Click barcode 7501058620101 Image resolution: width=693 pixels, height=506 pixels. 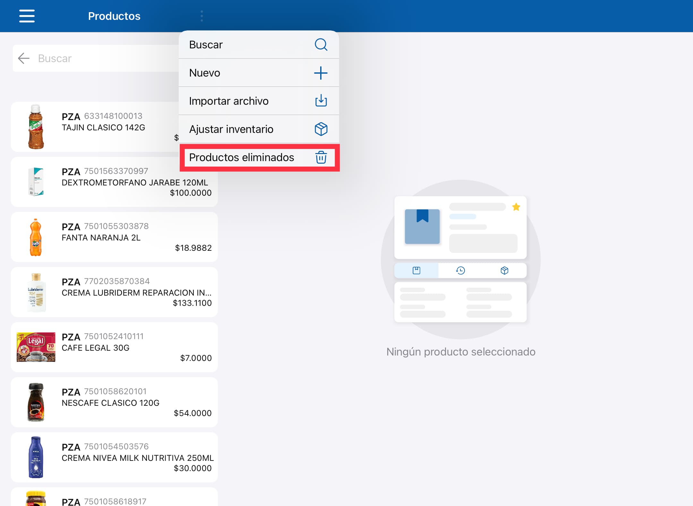116,391
